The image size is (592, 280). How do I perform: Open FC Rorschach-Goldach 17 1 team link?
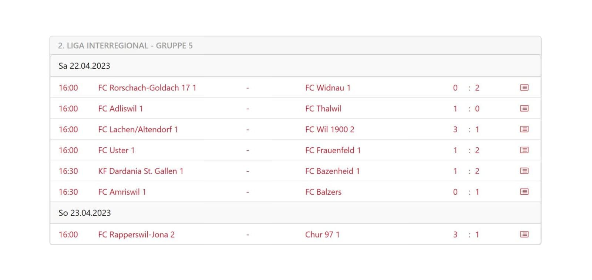[147, 88]
